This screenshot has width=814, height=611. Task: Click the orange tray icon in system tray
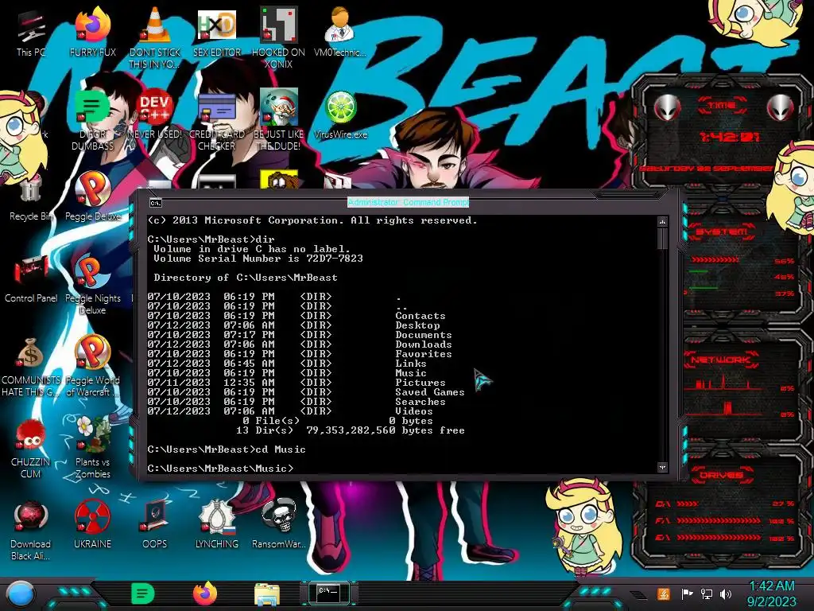tap(663, 593)
